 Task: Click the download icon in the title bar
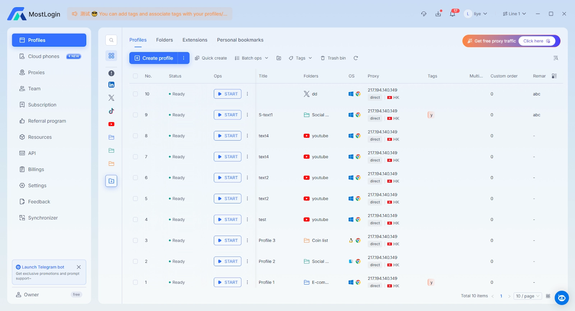point(438,14)
